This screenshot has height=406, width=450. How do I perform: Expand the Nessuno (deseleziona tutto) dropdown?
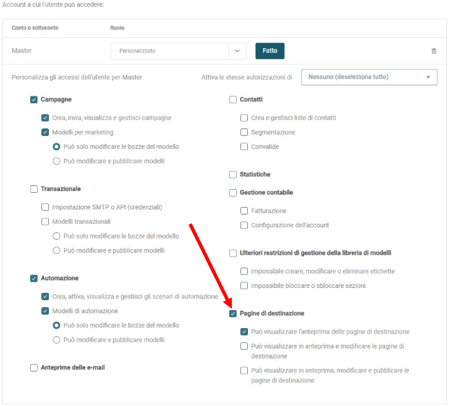coord(369,77)
